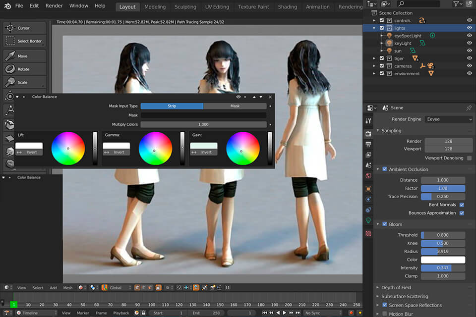
Task: Select the Move tool
Action: pos(24,56)
